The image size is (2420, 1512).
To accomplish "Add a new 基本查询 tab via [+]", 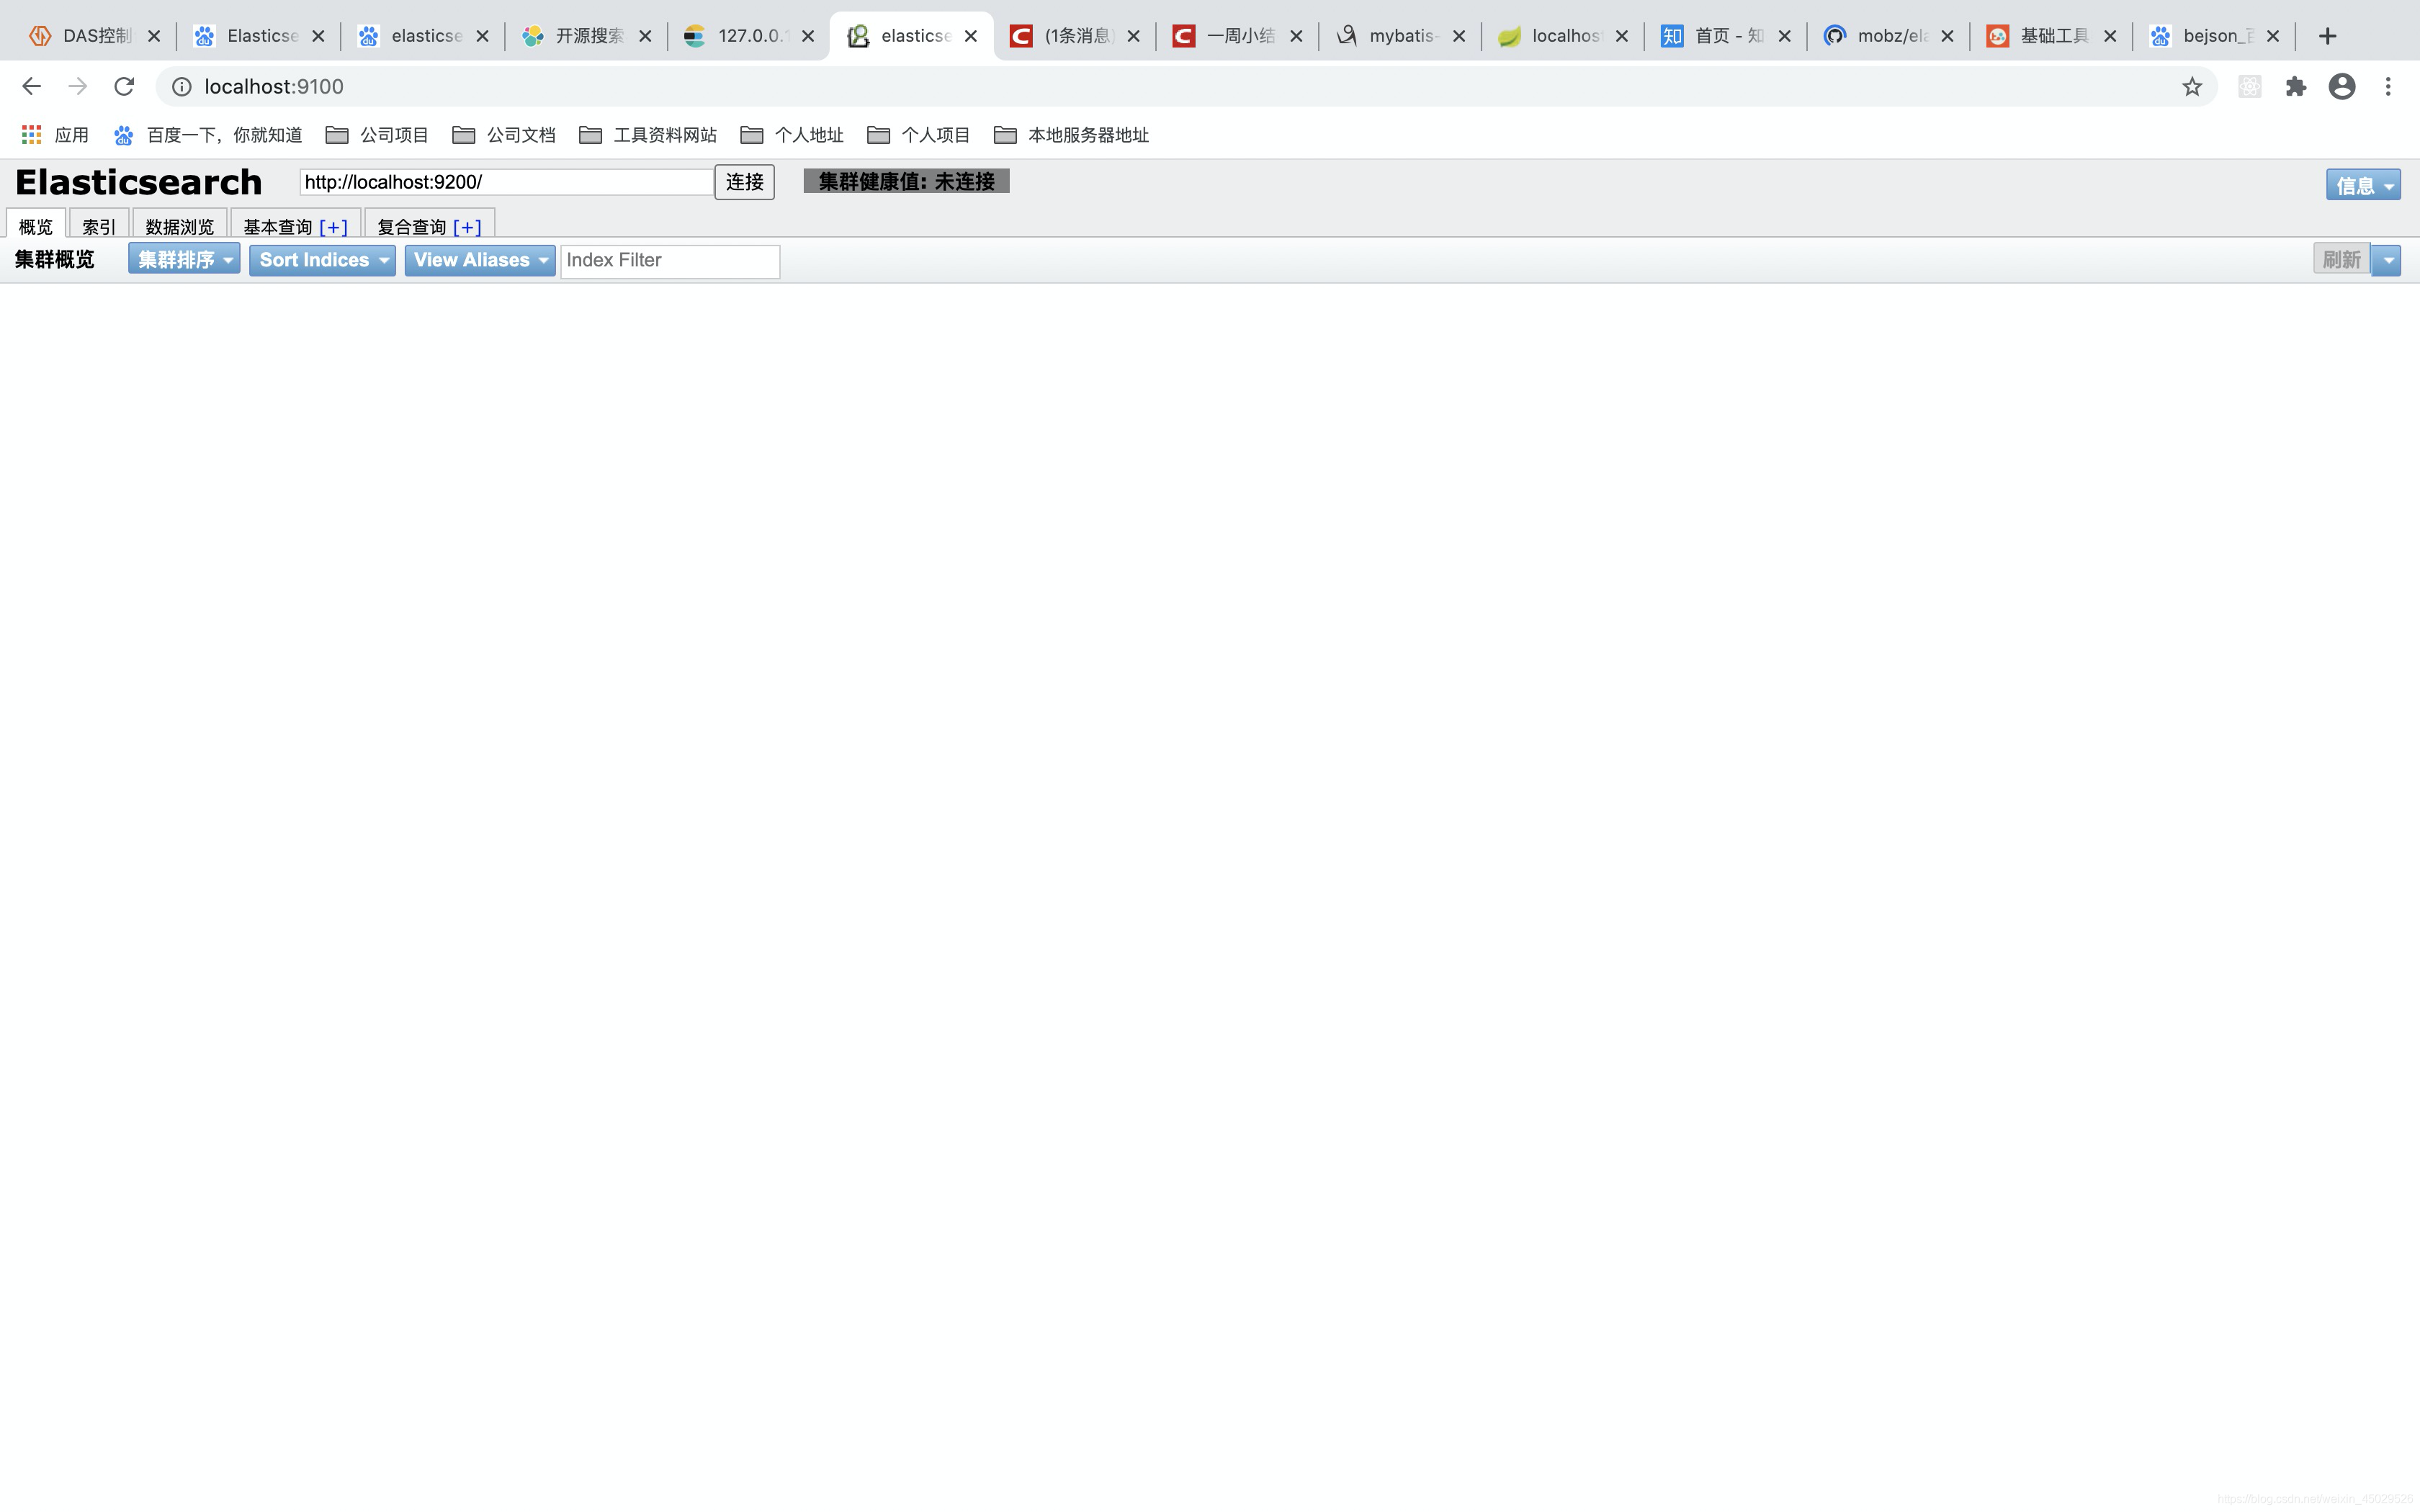I will tap(333, 227).
